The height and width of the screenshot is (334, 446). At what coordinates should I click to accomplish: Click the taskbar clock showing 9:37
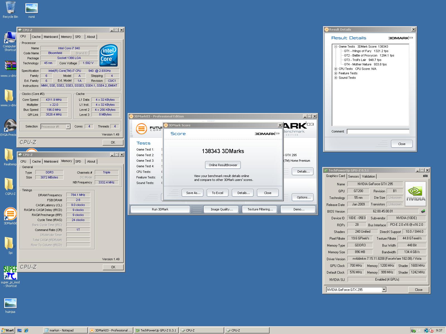pyautogui.click(x=439, y=330)
